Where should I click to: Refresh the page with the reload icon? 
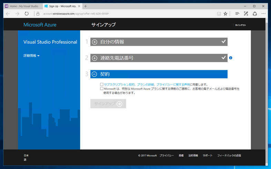27,14
